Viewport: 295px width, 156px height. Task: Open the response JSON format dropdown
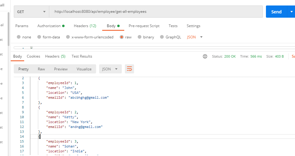click(x=110, y=69)
